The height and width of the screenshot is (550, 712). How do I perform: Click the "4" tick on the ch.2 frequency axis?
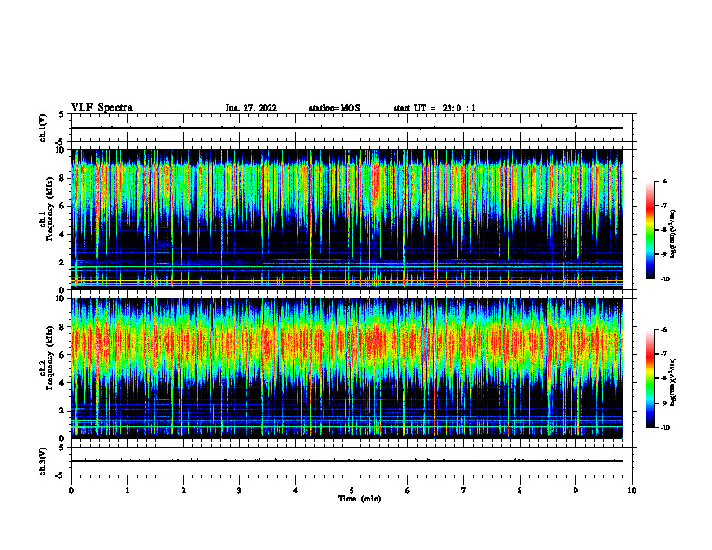(63, 383)
